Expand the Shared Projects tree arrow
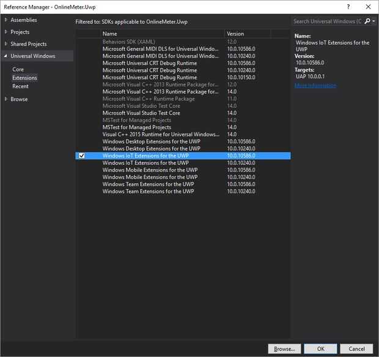 tap(6, 44)
